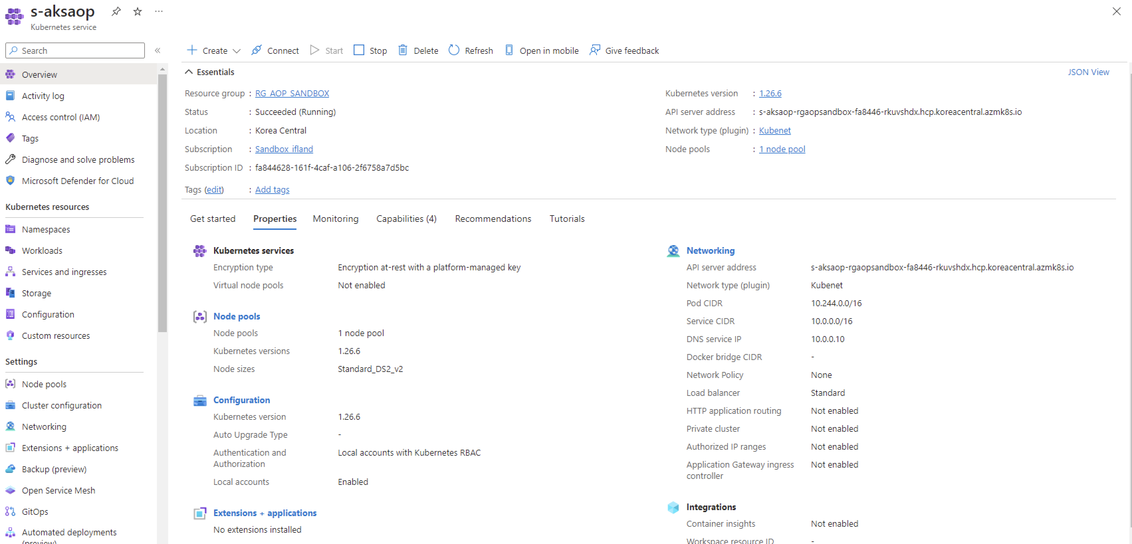Click the sidebar vertical scrollbar
Viewport: 1132px width, 544px height.
[162, 203]
